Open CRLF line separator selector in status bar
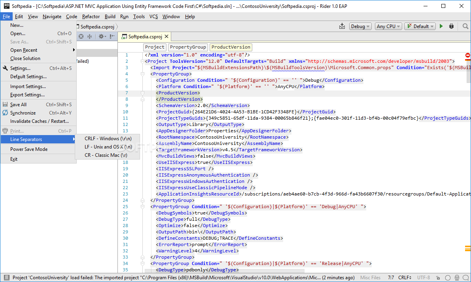The width and height of the screenshot is (471, 282). coord(405,278)
